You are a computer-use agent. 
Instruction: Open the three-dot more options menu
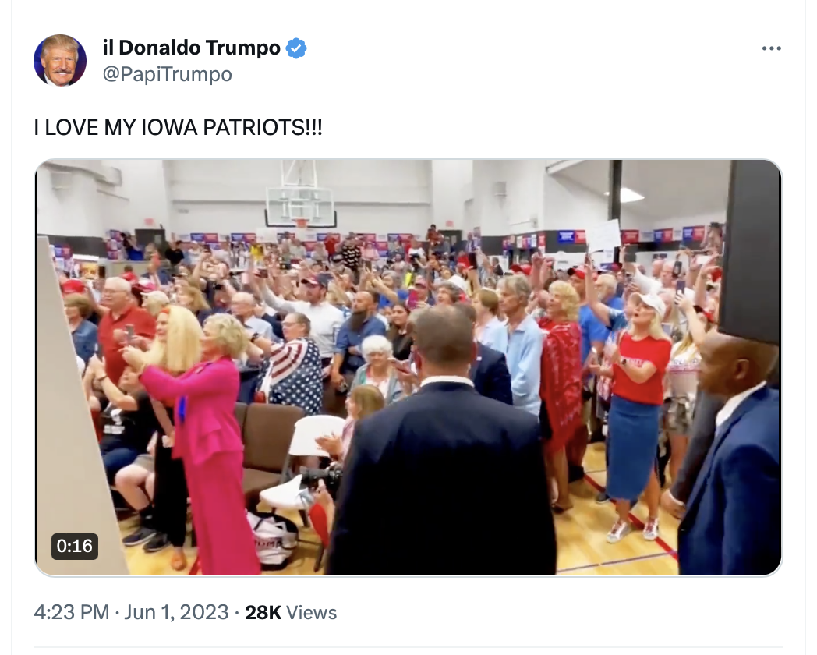point(771,48)
